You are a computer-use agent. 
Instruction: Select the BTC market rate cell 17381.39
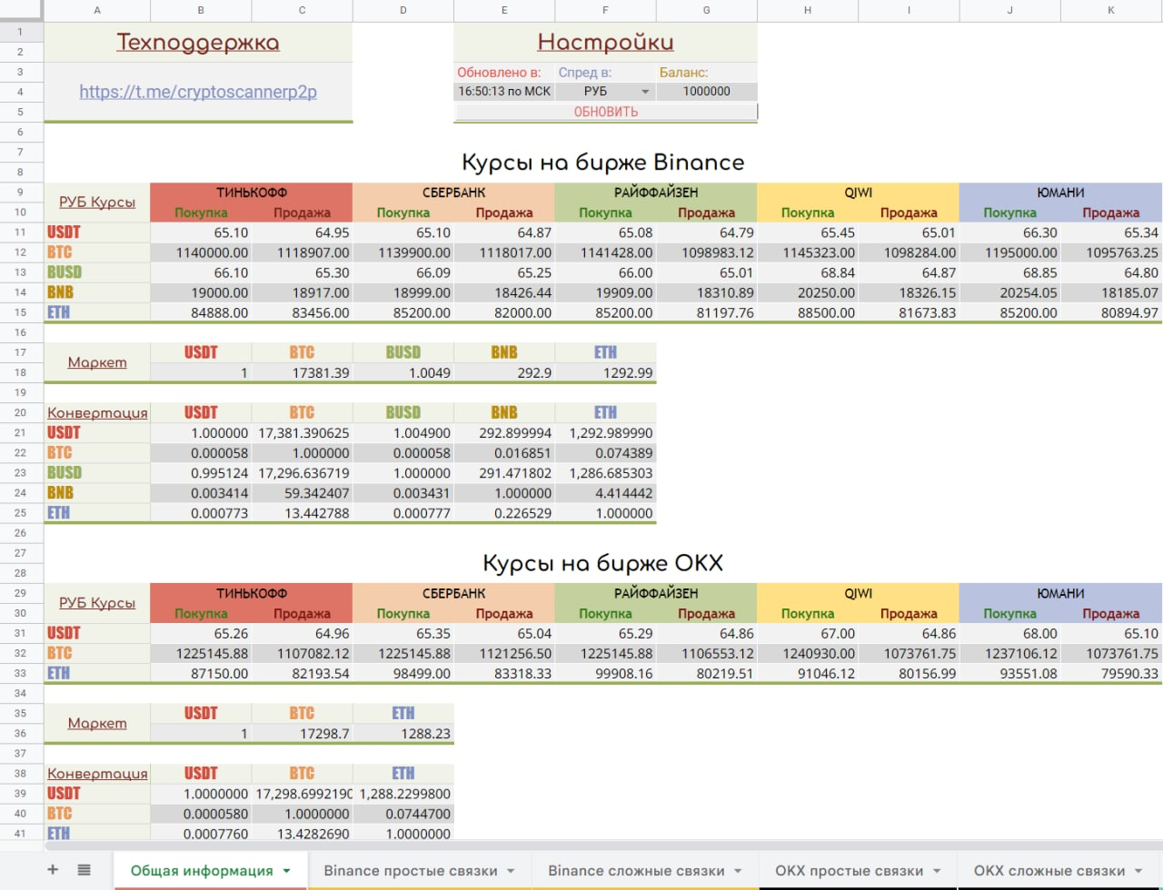pos(301,372)
